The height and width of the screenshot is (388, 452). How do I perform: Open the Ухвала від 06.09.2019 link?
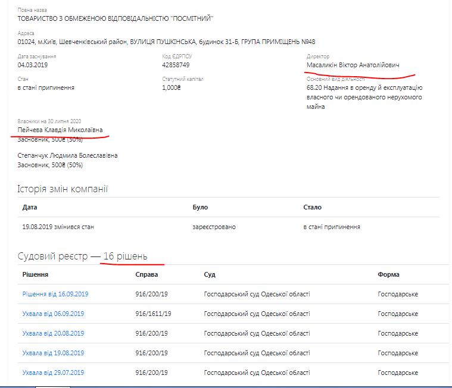pos(53,314)
